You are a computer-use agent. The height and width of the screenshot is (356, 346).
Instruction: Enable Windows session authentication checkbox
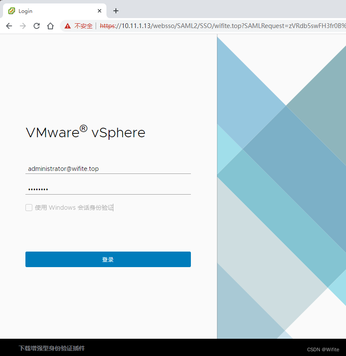pos(29,208)
